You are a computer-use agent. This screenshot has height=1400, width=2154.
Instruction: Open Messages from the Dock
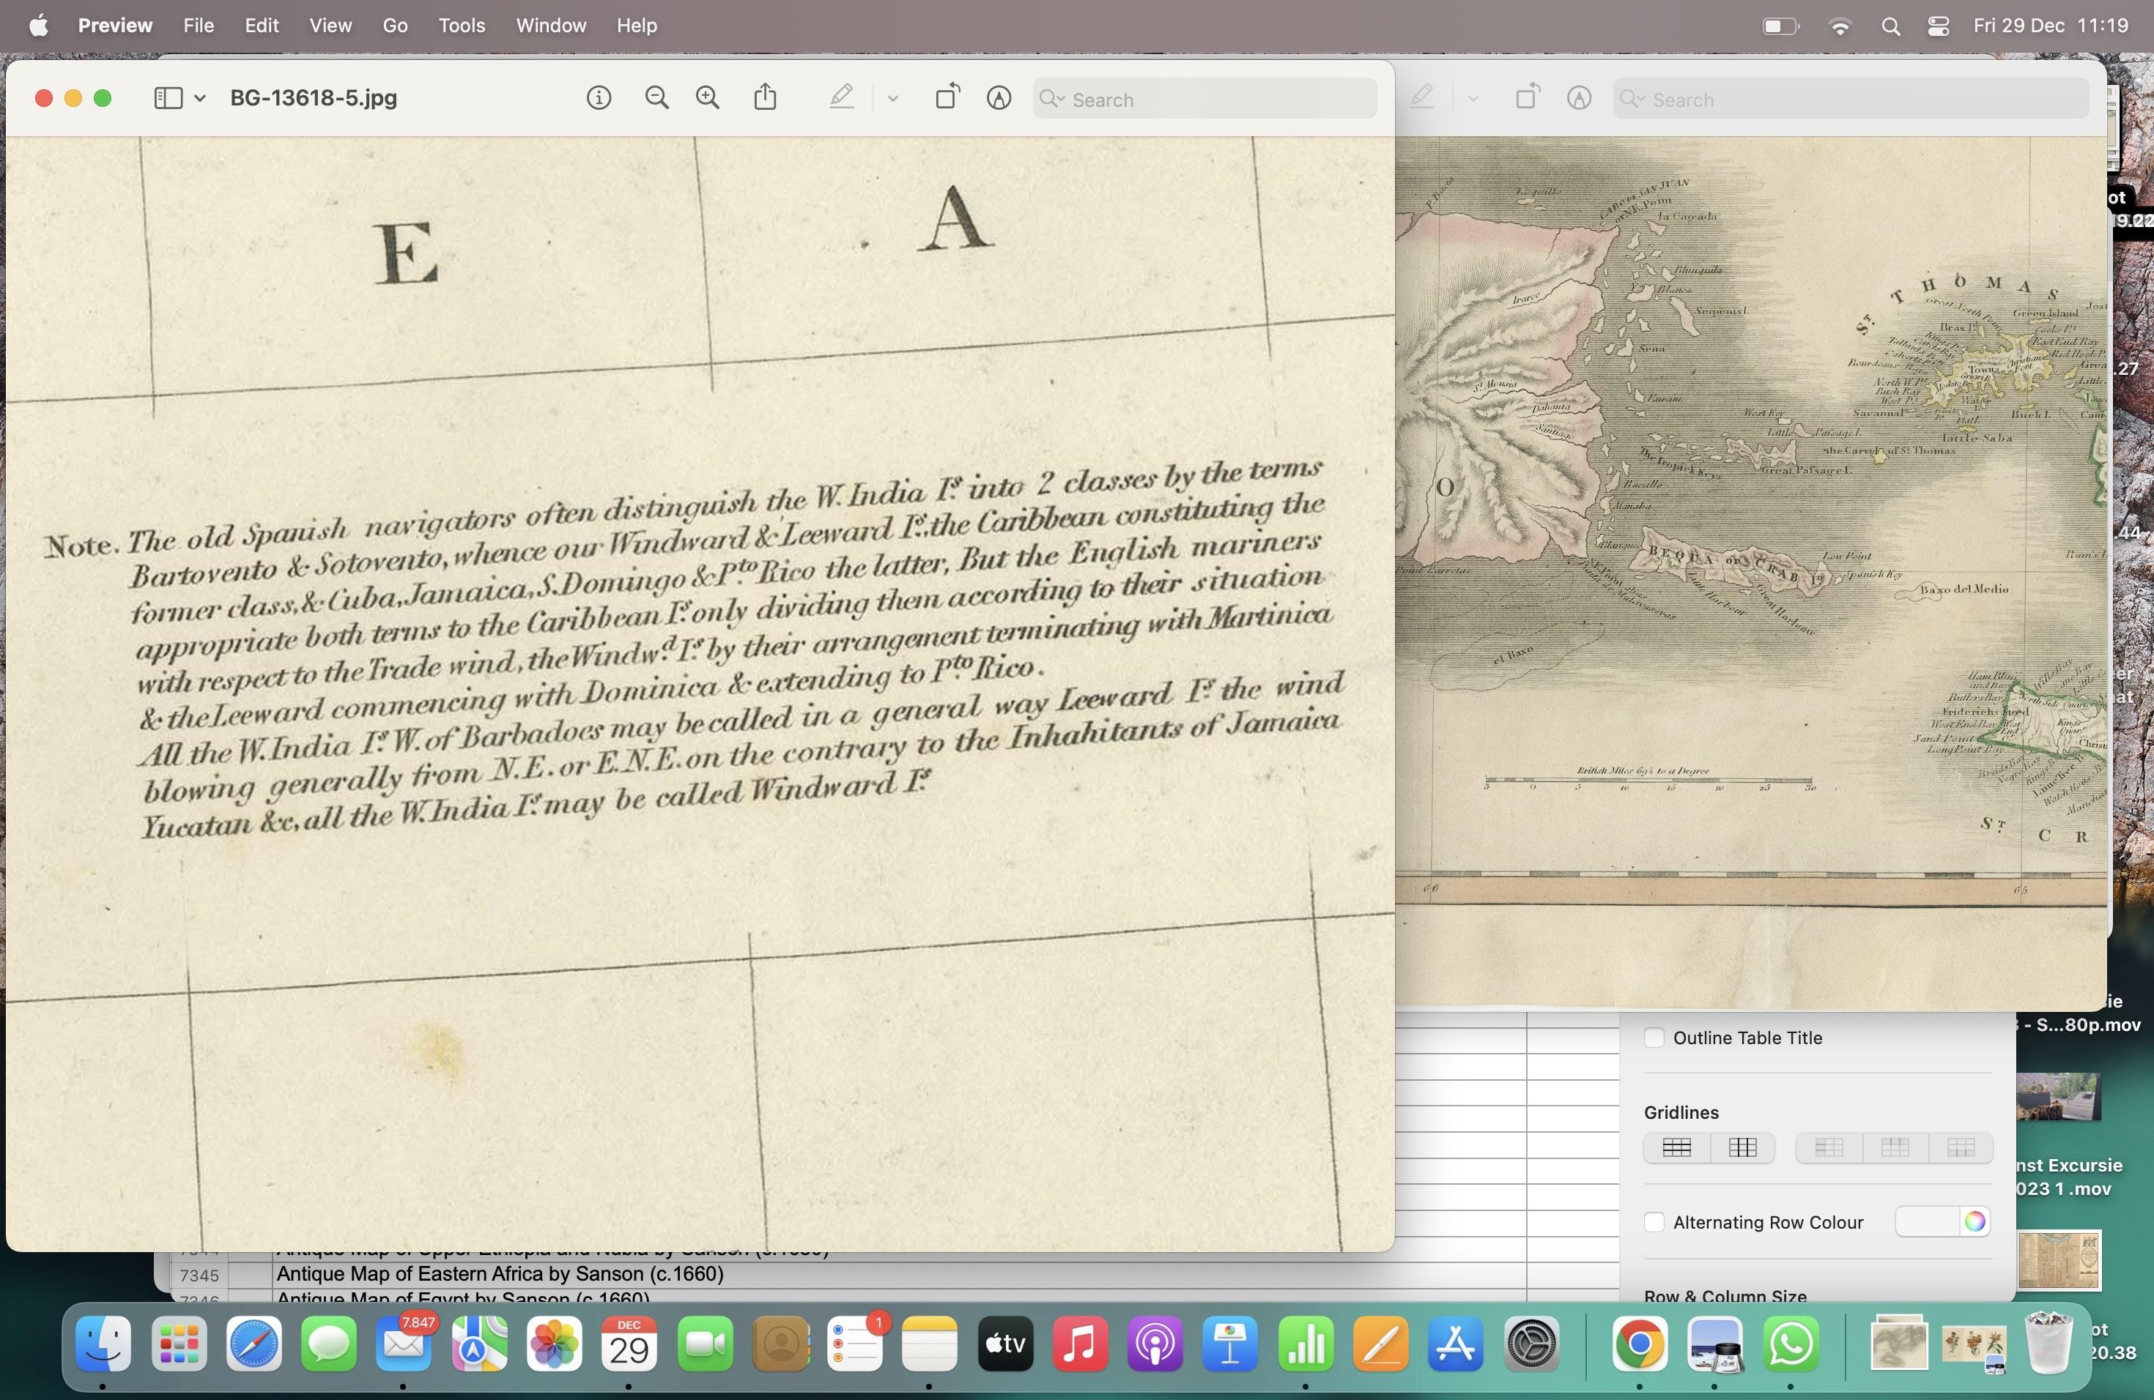328,1344
